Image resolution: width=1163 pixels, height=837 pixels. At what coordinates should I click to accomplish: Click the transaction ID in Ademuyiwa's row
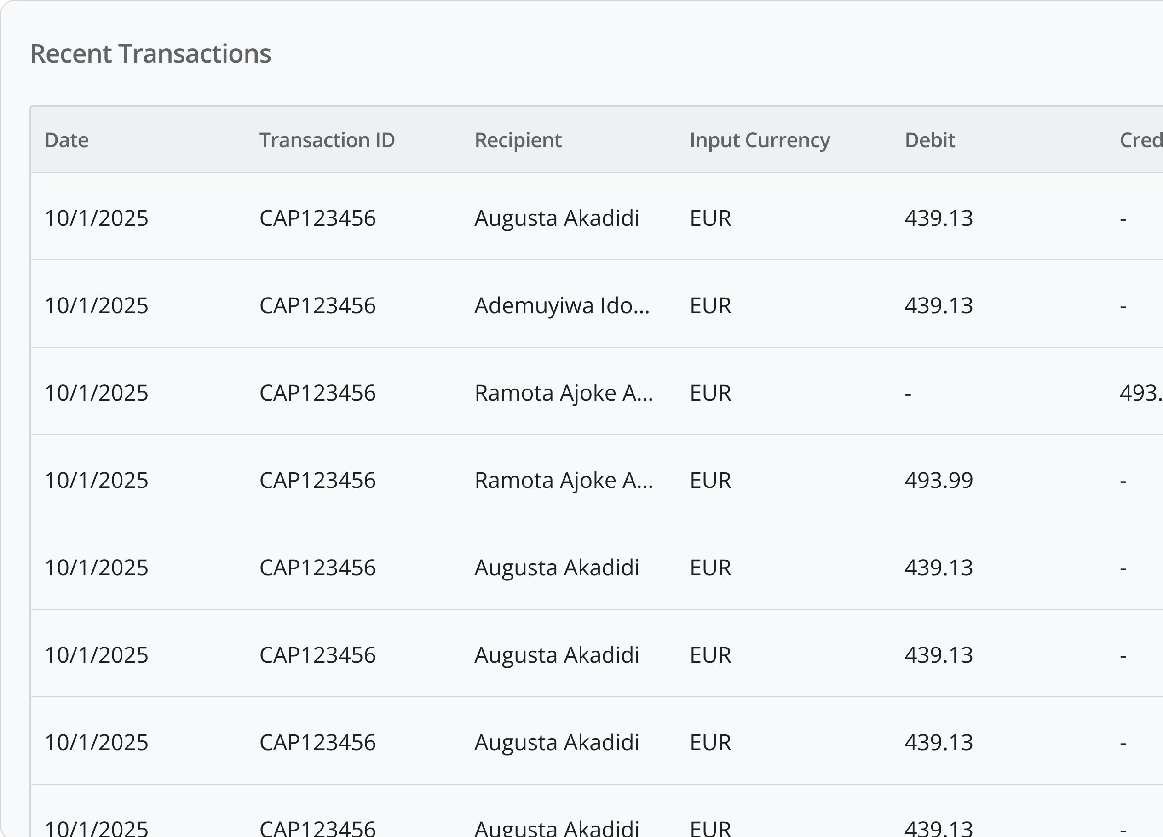pos(317,305)
